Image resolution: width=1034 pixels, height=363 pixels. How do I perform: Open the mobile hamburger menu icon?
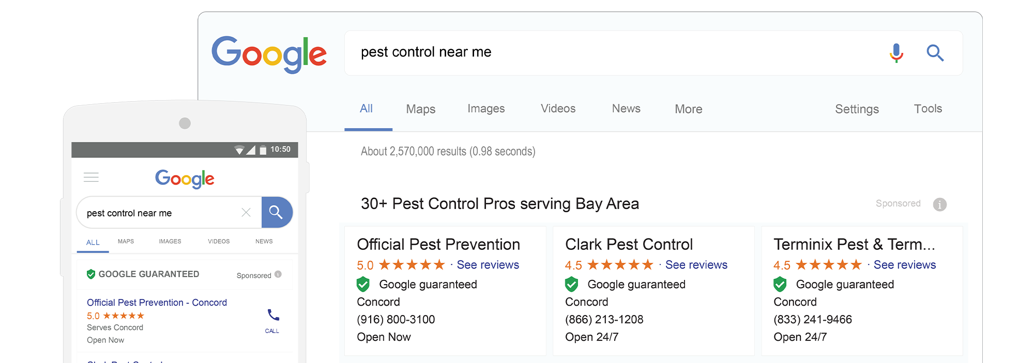[91, 177]
